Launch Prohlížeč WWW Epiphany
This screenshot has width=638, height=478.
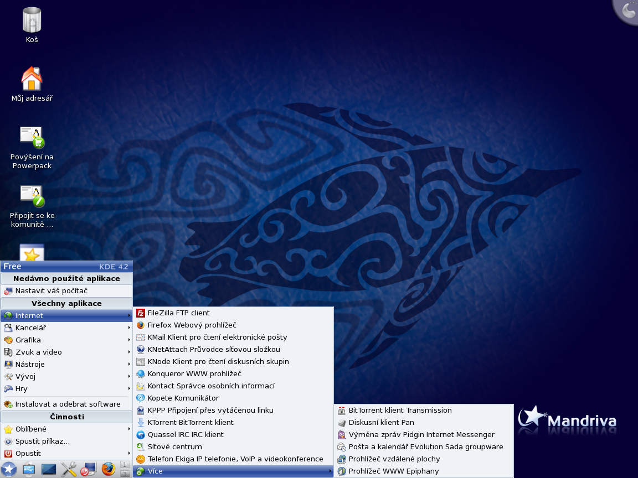tap(424, 471)
